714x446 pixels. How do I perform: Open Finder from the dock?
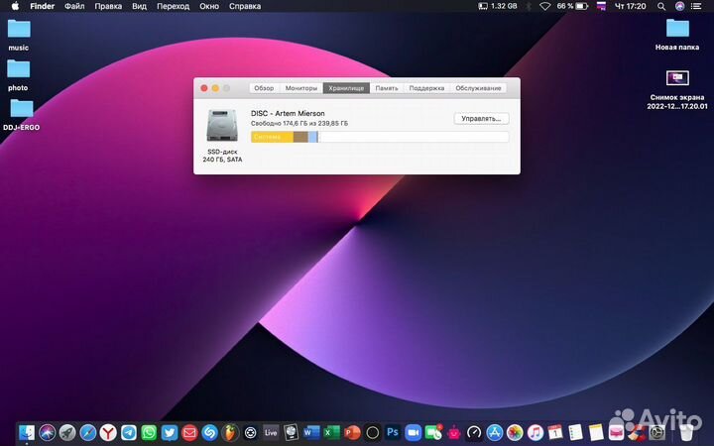point(27,432)
